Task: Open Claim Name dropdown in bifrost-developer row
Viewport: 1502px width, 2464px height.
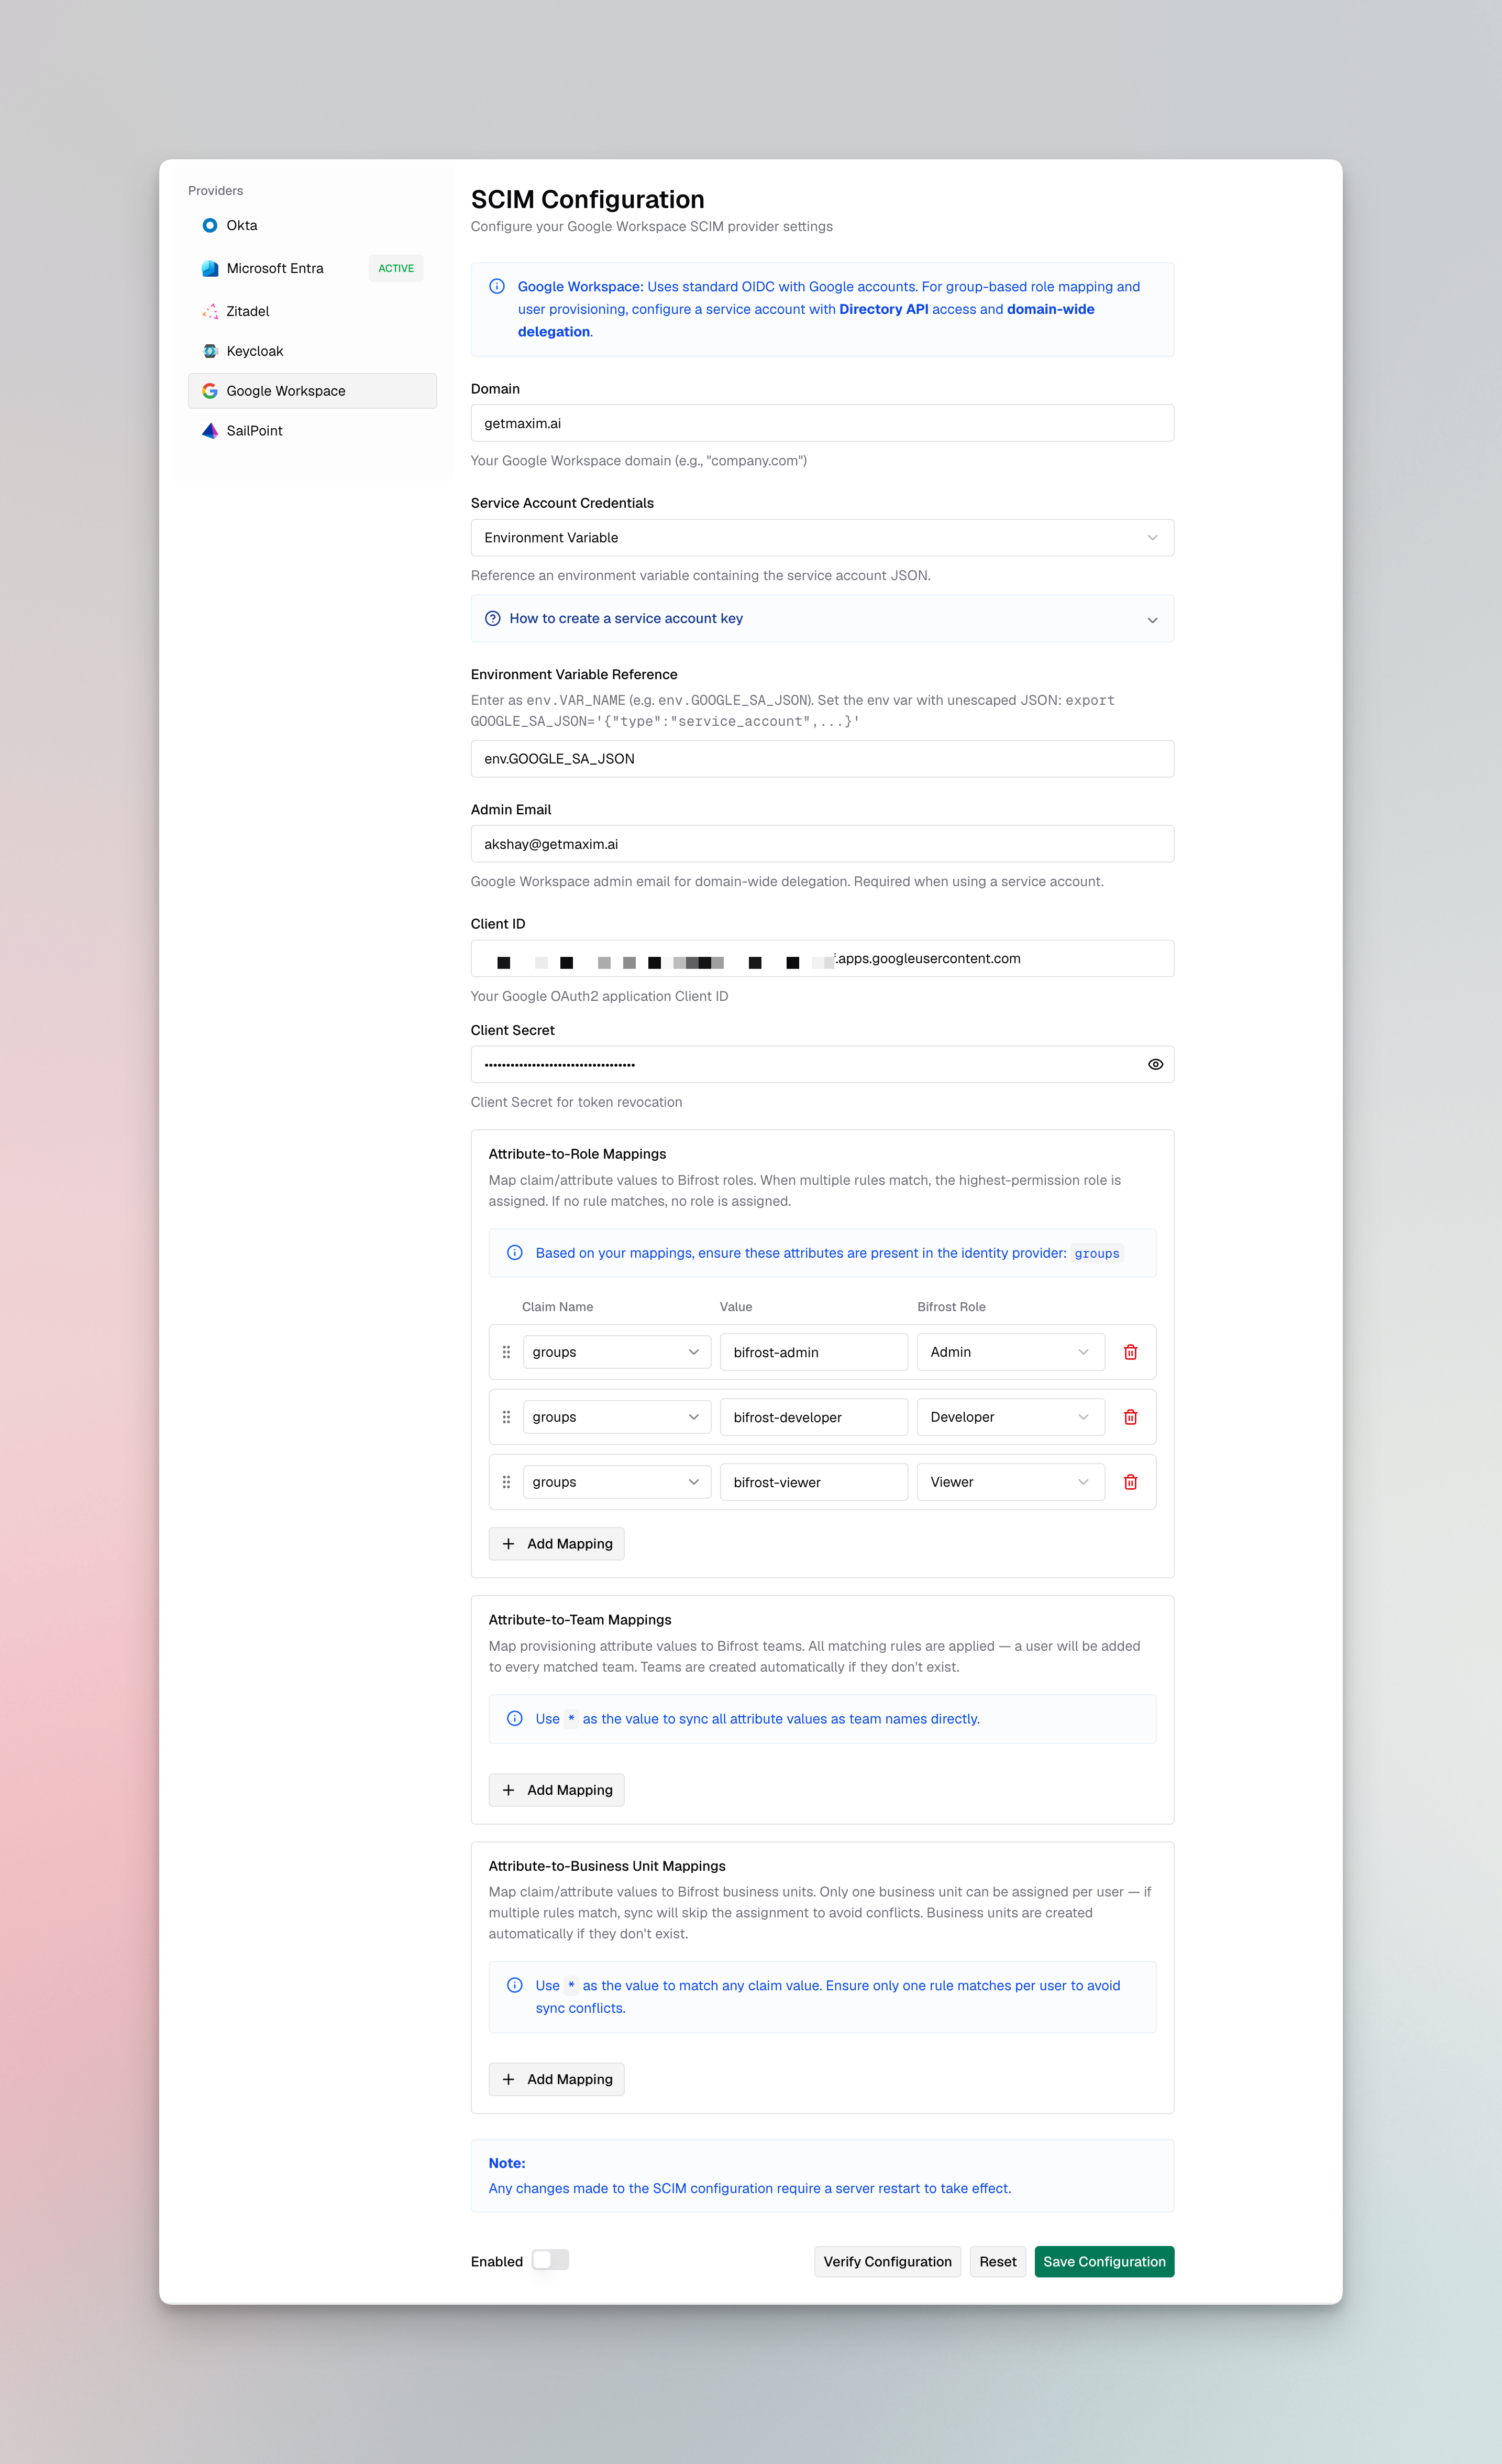Action: pyautogui.click(x=616, y=1417)
